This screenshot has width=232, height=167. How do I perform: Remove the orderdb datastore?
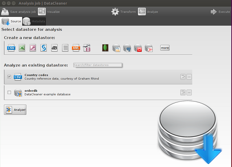pyautogui.click(x=189, y=92)
